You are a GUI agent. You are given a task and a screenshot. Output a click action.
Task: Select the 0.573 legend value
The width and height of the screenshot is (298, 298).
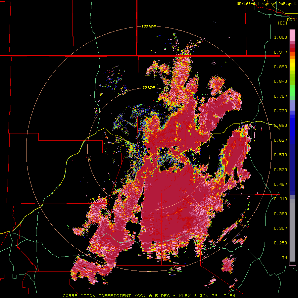(x=280, y=155)
